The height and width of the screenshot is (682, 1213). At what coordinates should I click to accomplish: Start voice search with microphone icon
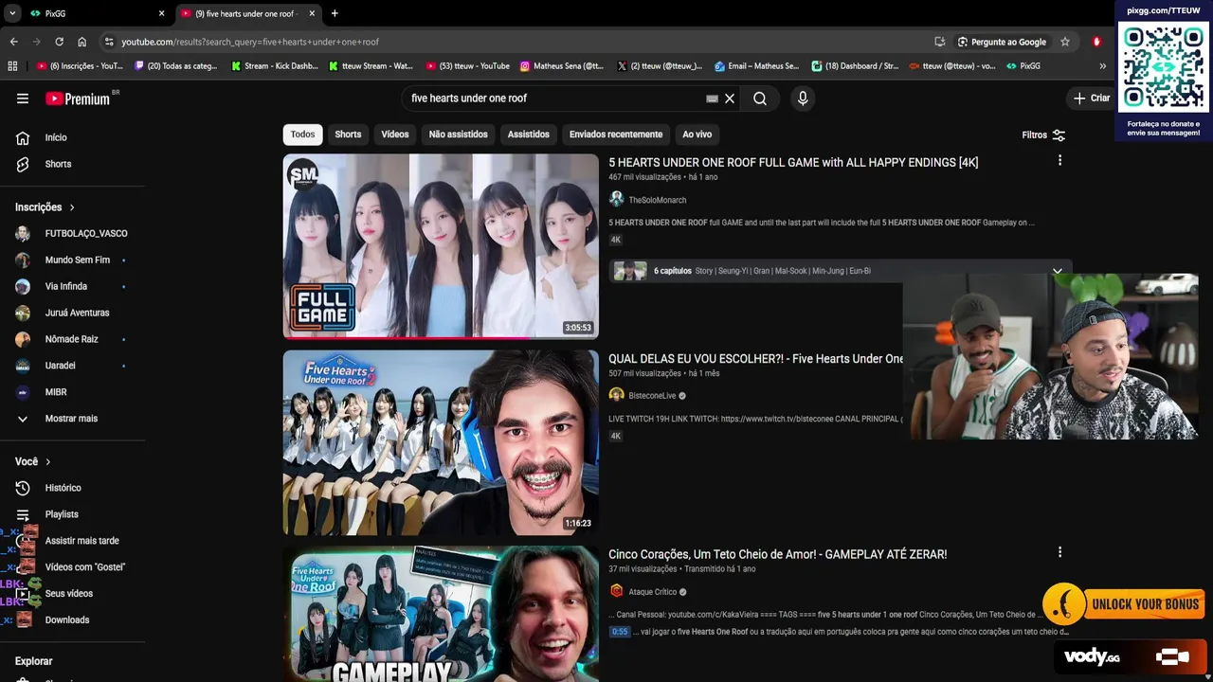803,99
